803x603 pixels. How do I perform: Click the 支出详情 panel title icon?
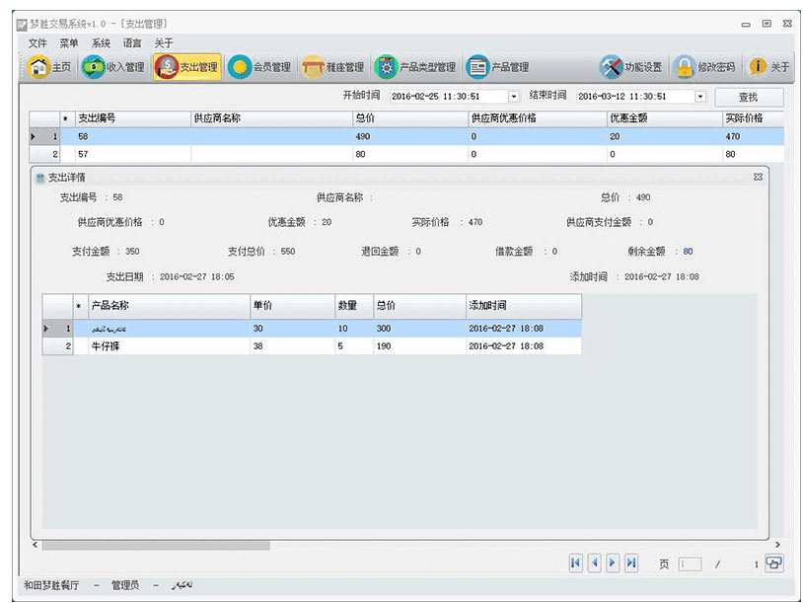40,178
